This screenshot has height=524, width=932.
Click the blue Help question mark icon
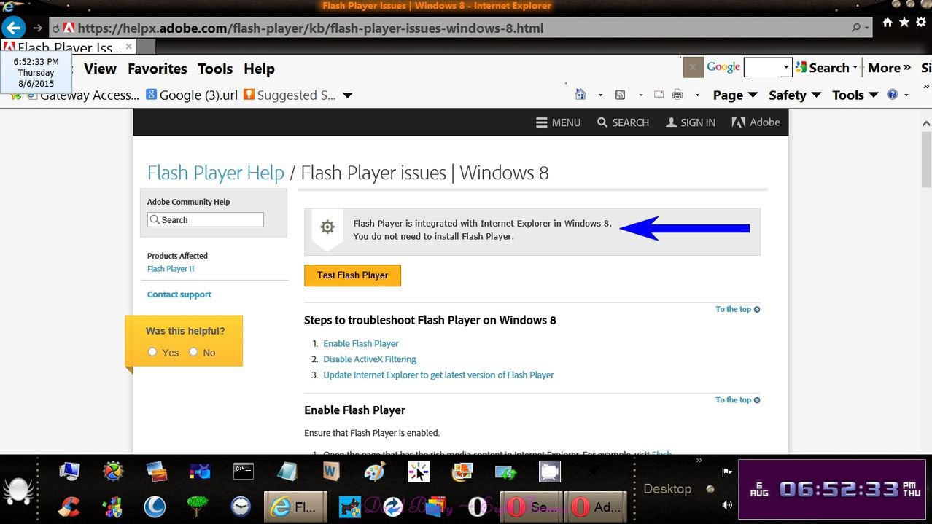[x=892, y=95]
